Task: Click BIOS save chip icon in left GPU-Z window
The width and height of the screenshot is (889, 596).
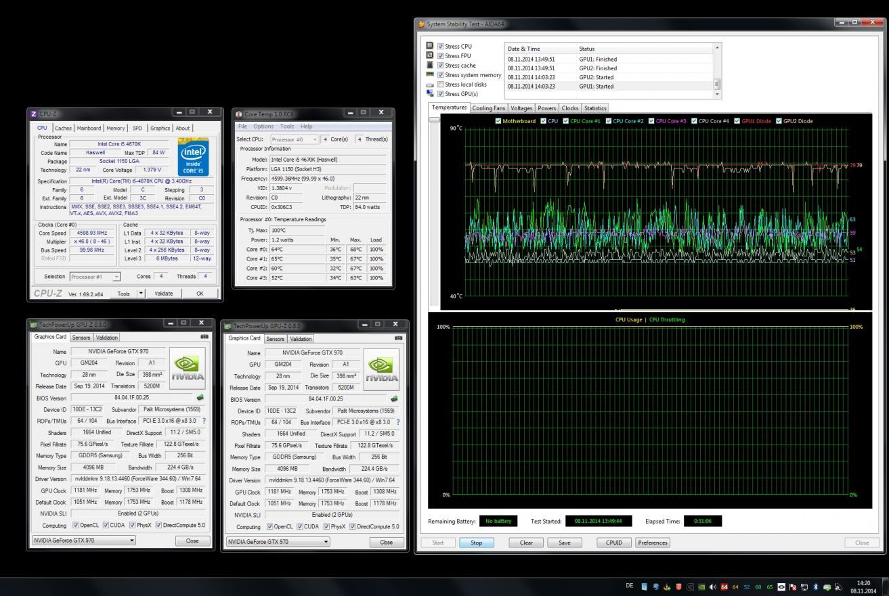Action: point(200,398)
